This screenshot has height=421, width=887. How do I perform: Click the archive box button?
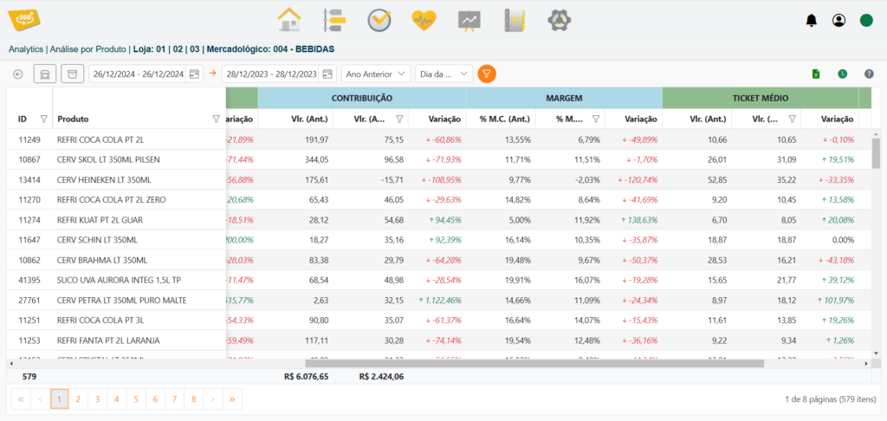point(73,74)
